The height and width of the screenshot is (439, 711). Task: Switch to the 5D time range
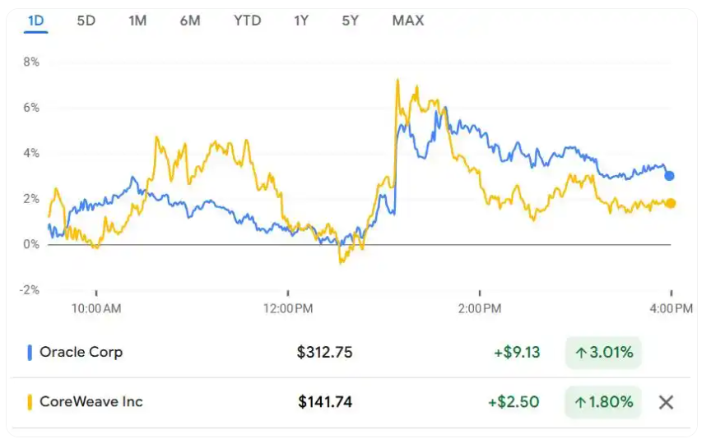(x=86, y=21)
